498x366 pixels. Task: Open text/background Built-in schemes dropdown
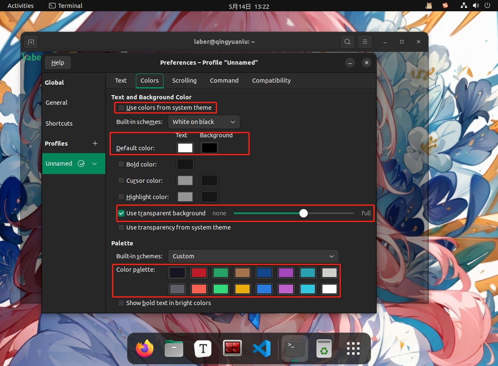(204, 122)
